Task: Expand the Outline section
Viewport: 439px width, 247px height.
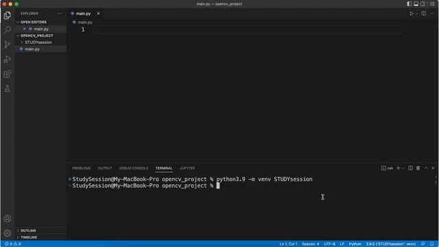Action: click(28, 231)
